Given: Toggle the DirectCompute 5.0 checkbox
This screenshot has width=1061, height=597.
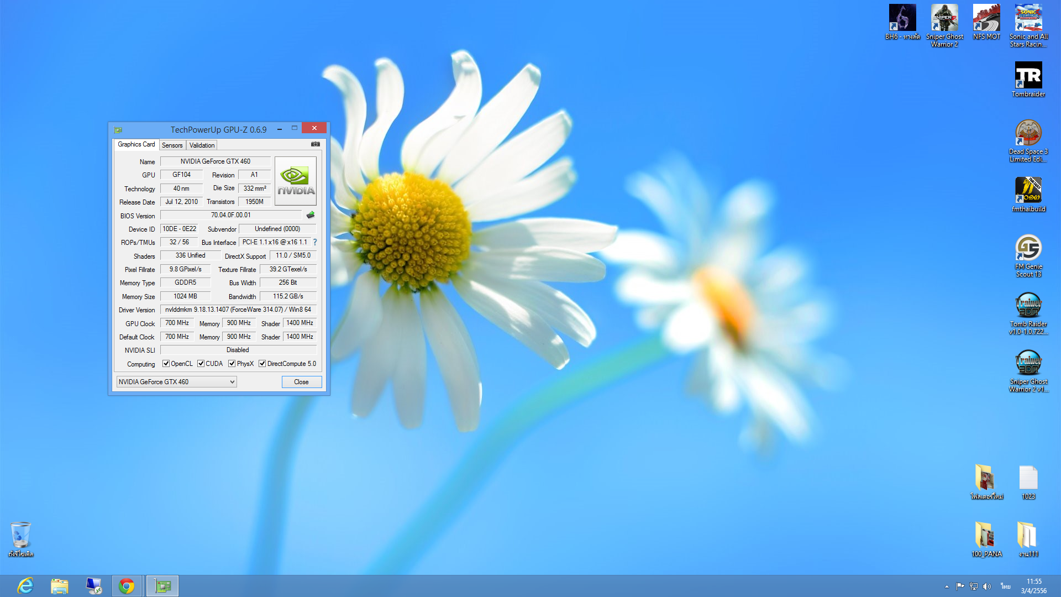Looking at the screenshot, I should (262, 364).
